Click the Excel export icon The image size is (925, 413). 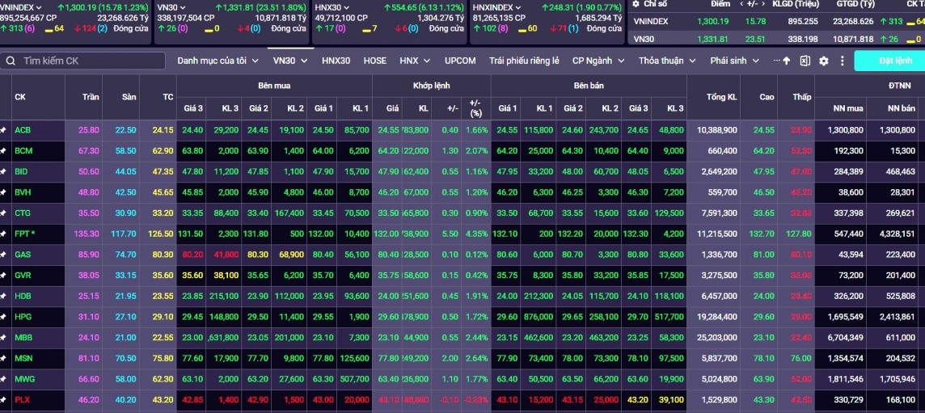click(x=805, y=61)
